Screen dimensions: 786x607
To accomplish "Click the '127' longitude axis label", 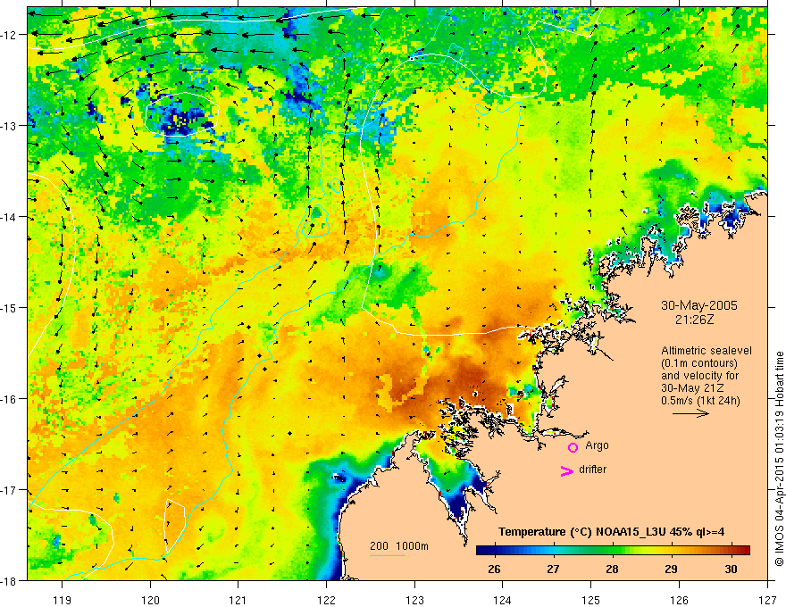I will pyautogui.click(x=767, y=600).
